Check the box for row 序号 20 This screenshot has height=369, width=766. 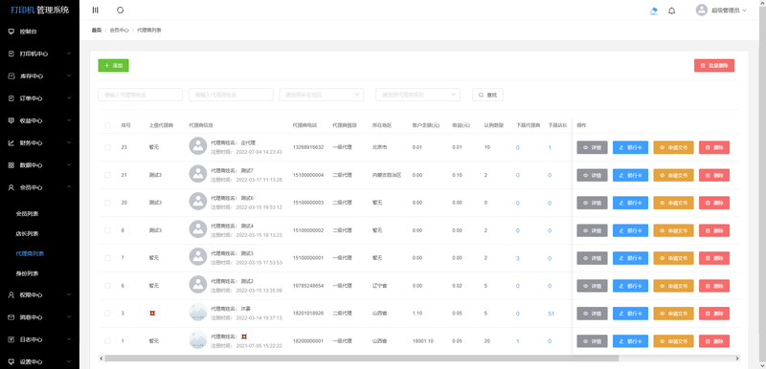(107, 203)
